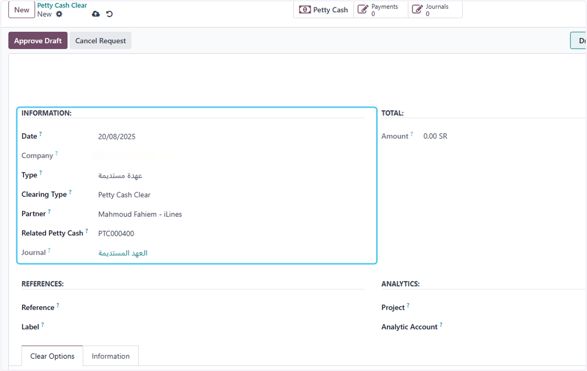Click the help question mark beside Date
The width and height of the screenshot is (587, 371).
tap(41, 134)
